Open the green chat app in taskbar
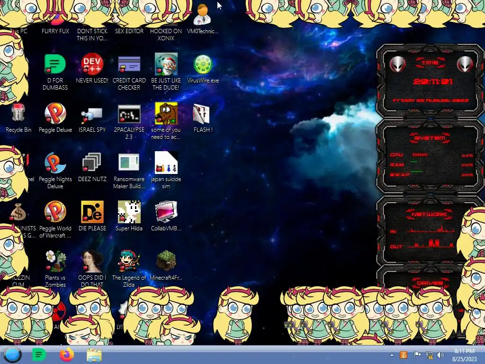 click(39, 355)
